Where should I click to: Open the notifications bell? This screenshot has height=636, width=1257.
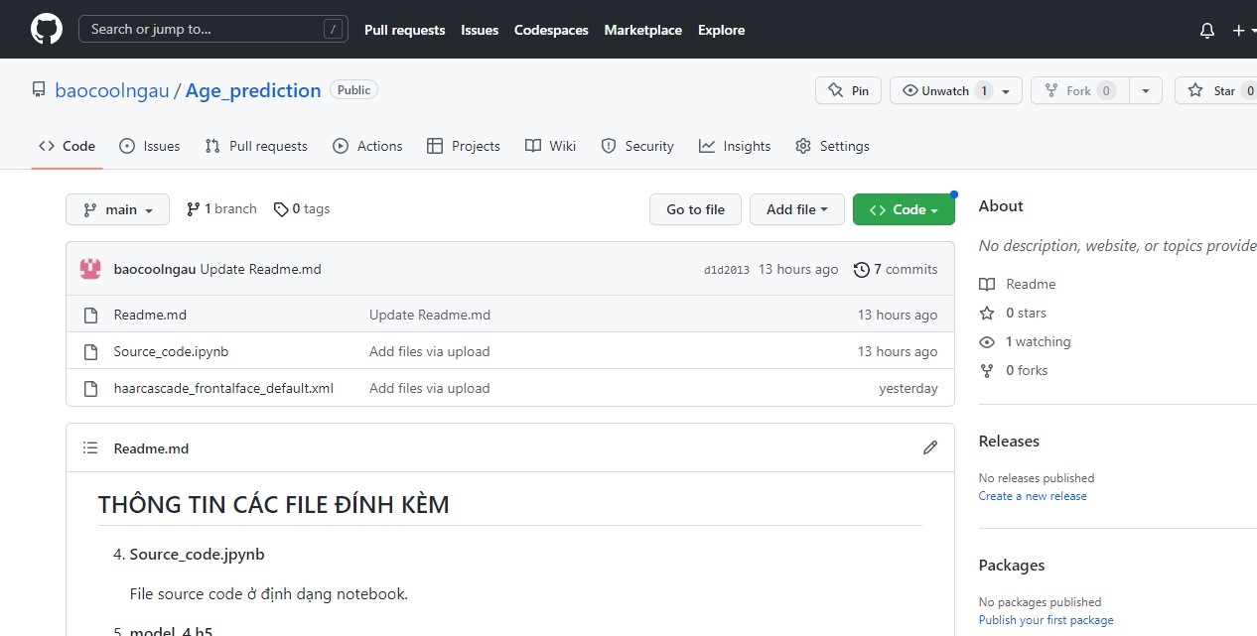click(x=1207, y=30)
